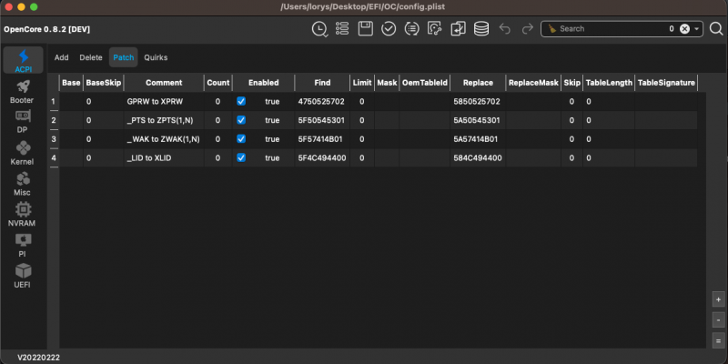The width and height of the screenshot is (728, 364).
Task: Select the Patch tab
Action: (124, 57)
